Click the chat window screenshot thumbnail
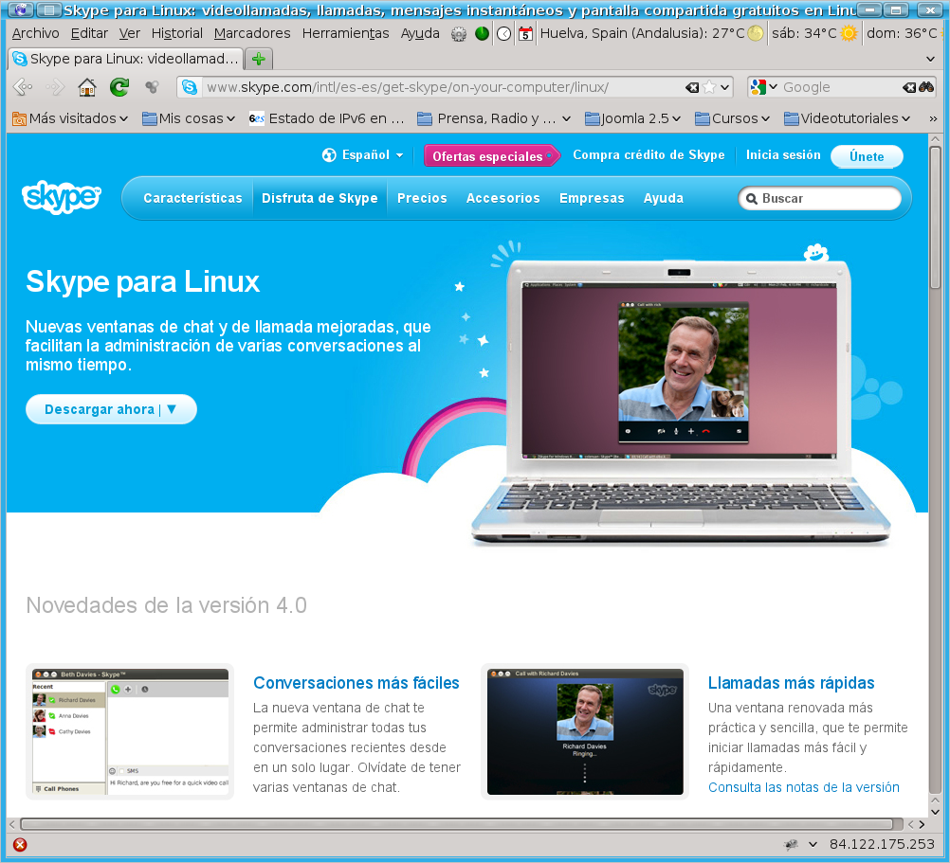950x863 pixels. click(130, 731)
